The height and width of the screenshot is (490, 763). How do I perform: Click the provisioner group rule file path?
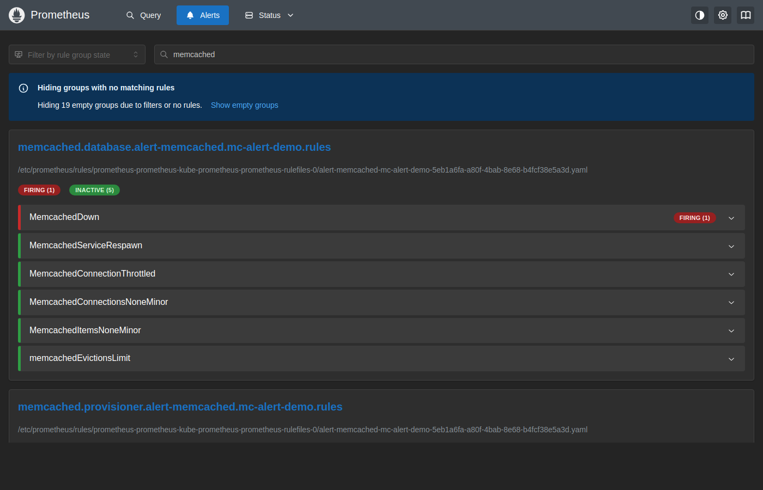(302, 430)
